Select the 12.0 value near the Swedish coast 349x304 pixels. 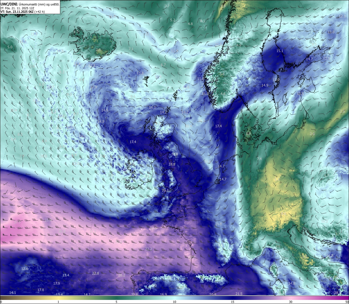tap(276, 80)
